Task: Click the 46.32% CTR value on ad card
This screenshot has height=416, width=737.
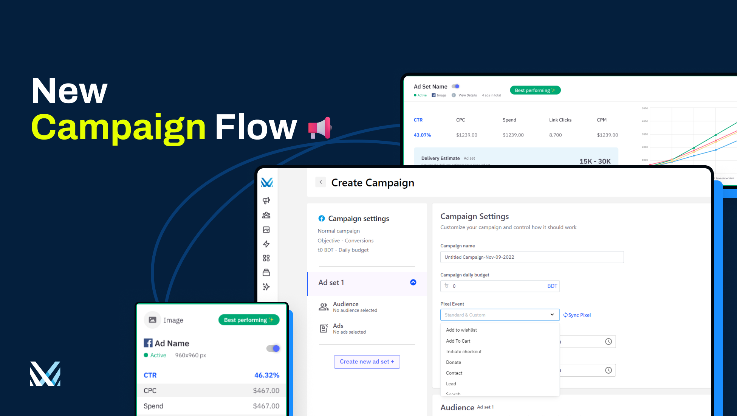Action: pyautogui.click(x=266, y=375)
